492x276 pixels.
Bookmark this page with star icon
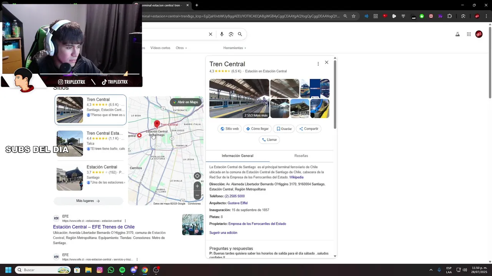354,16
